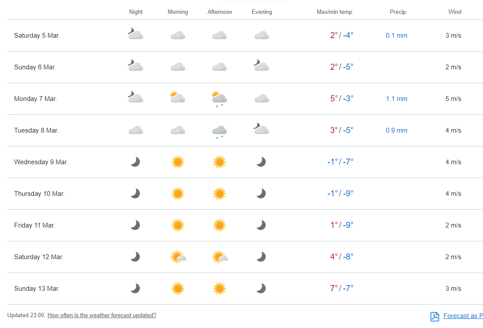Click Saturday 12 Mar. morning partly sunny icon

178,257
